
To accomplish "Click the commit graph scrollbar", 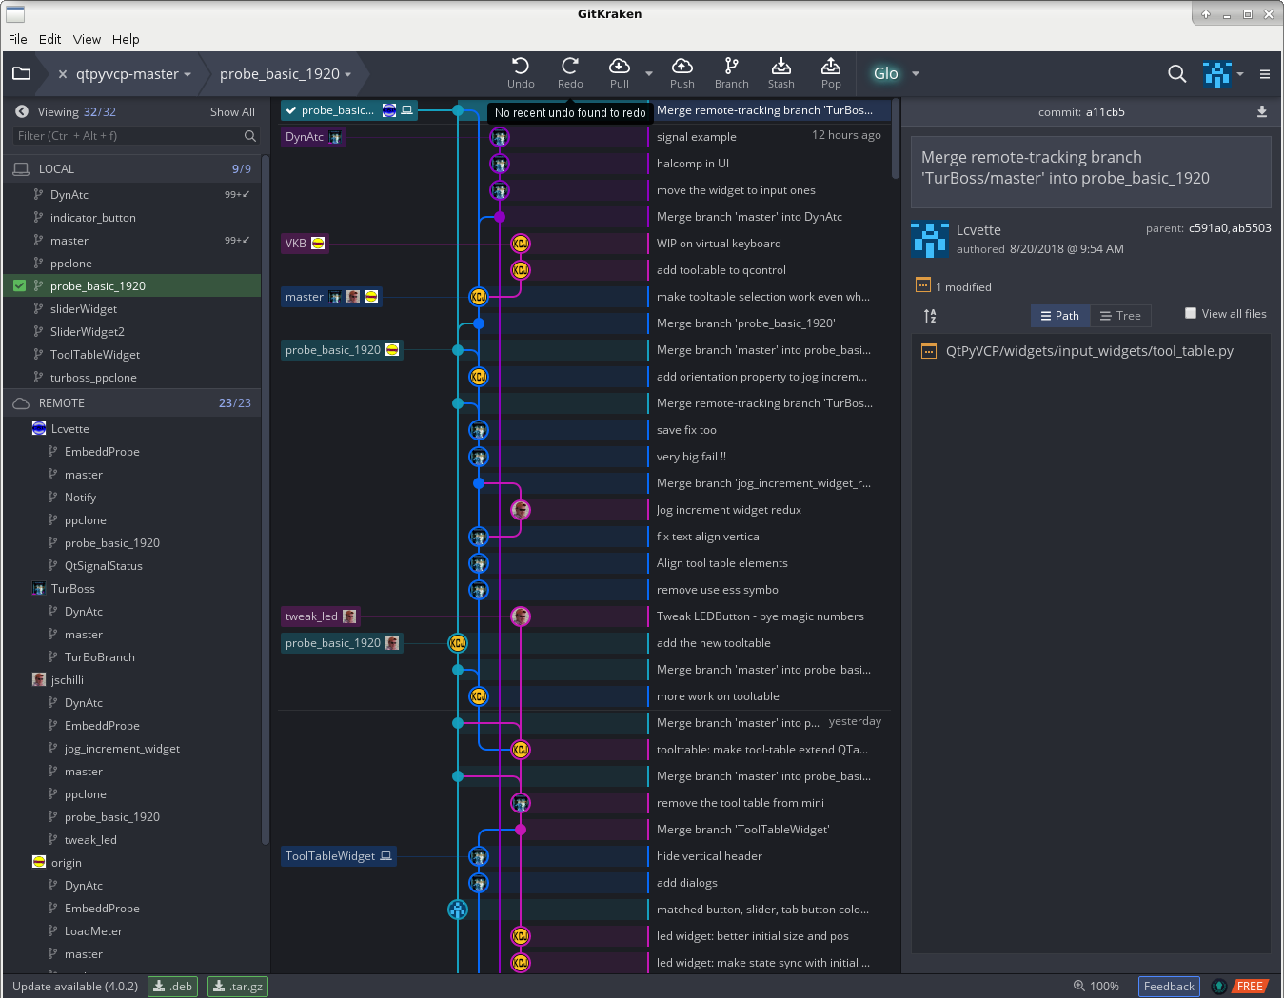I will [x=896, y=139].
